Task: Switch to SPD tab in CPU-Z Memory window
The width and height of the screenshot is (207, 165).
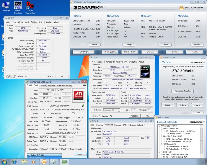Action: click(x=40, y=22)
